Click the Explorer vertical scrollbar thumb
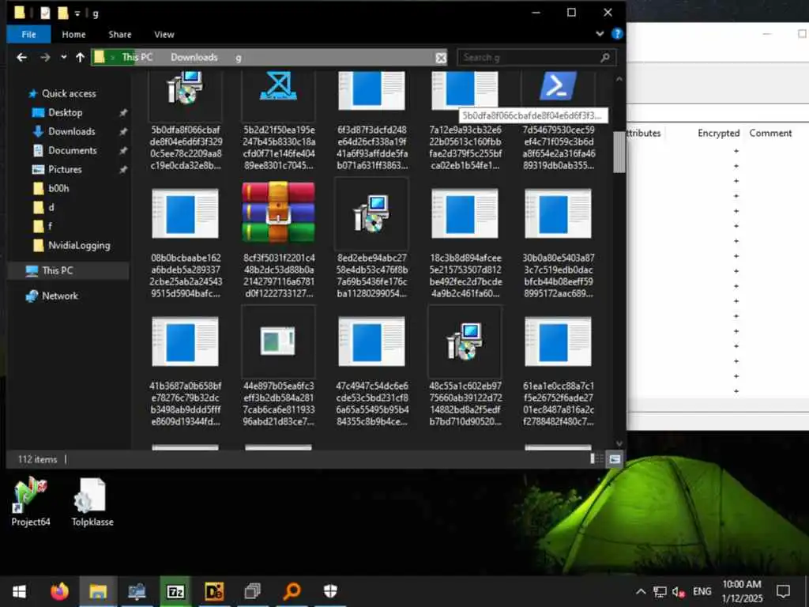 coord(619,153)
